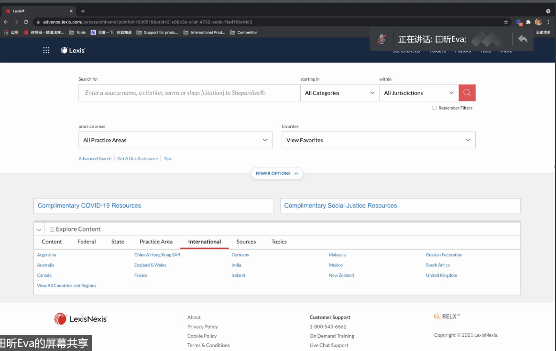Click the browser address bar URL

pyautogui.click(x=148, y=22)
